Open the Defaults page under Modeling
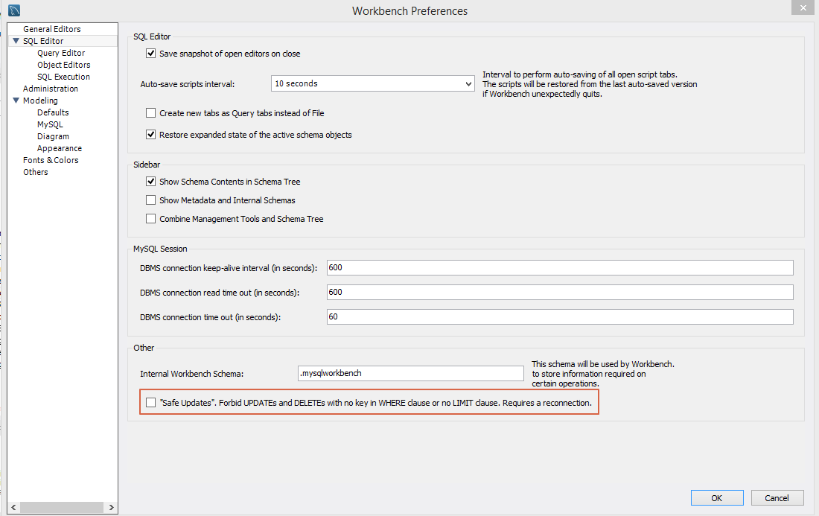This screenshot has width=819, height=516. tap(53, 112)
